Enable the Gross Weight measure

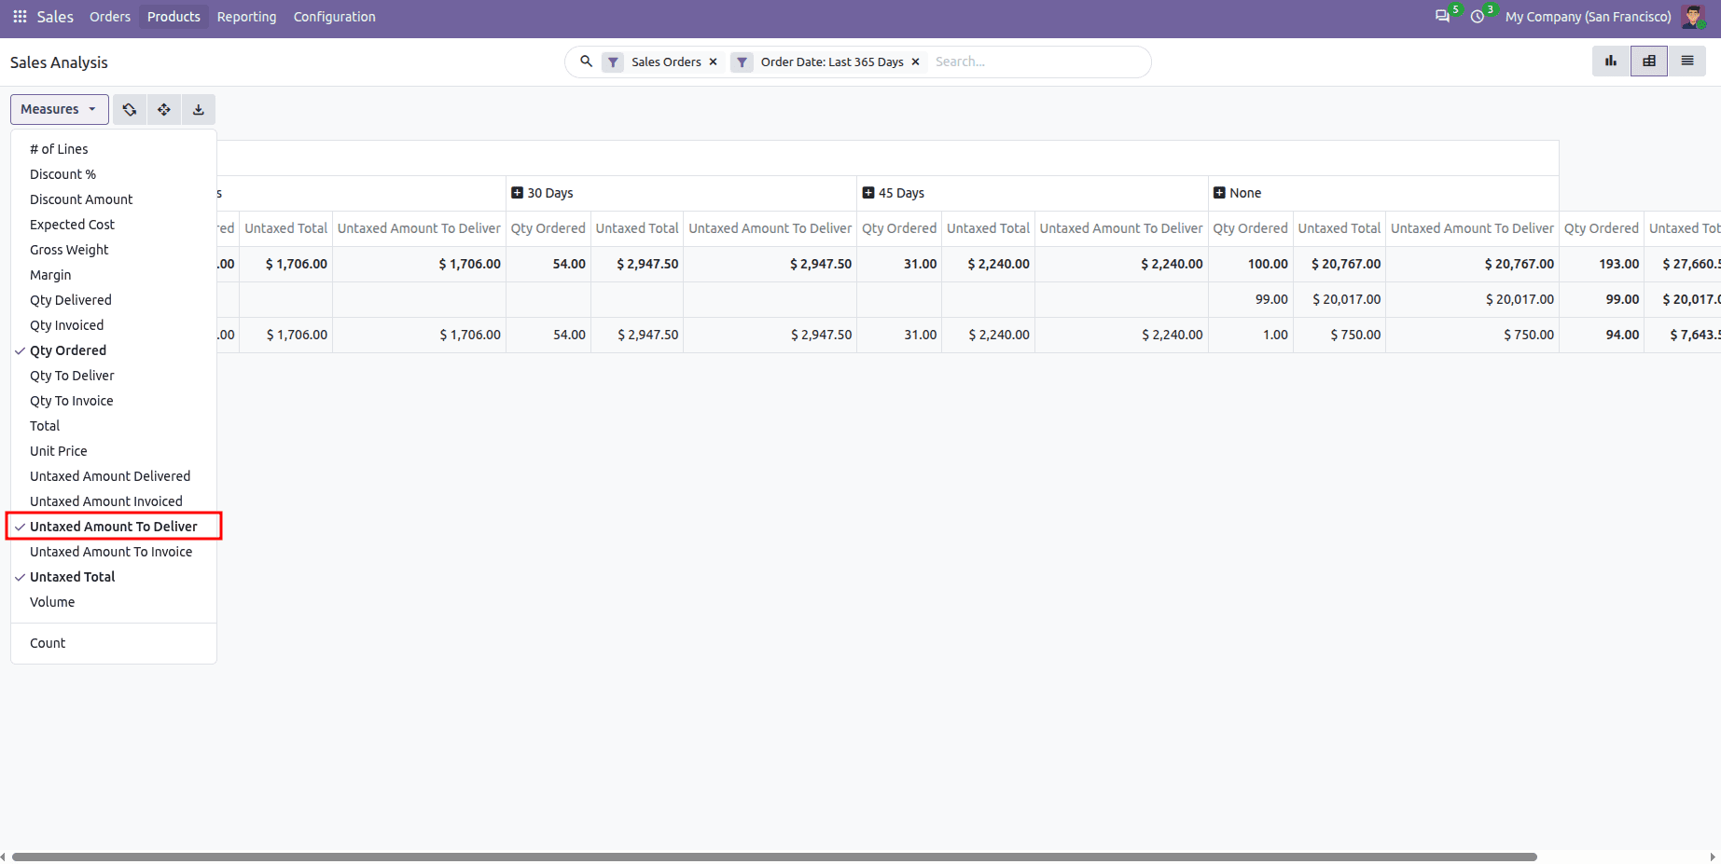tap(114, 250)
